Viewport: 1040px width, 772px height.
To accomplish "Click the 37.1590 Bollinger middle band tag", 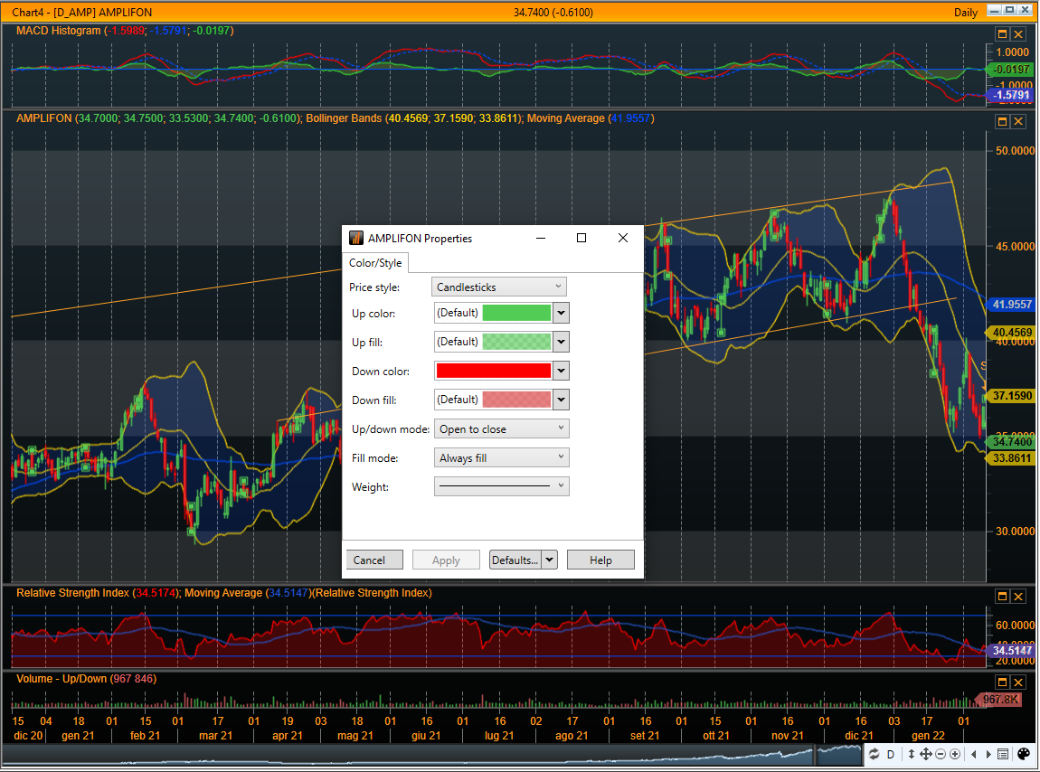I will click(x=1011, y=395).
